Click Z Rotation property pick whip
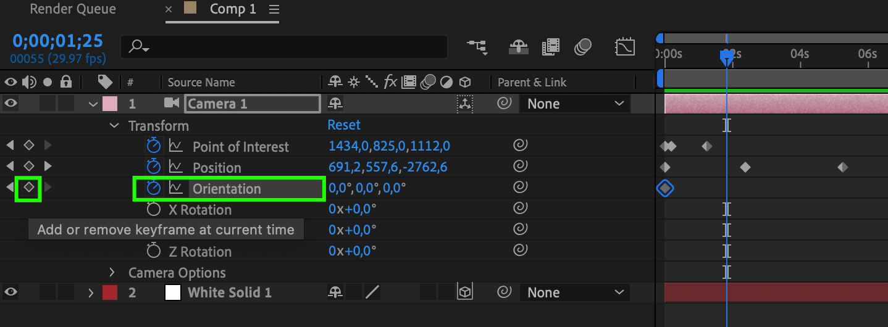This screenshot has height=327, width=888. [x=521, y=251]
